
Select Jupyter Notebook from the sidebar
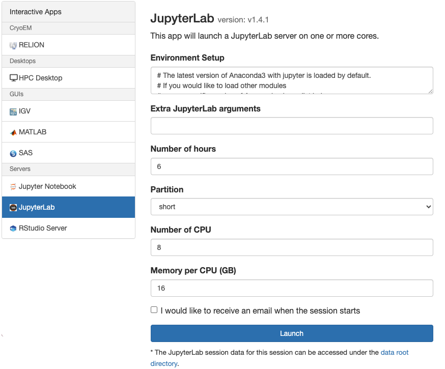pyautogui.click(x=47, y=186)
